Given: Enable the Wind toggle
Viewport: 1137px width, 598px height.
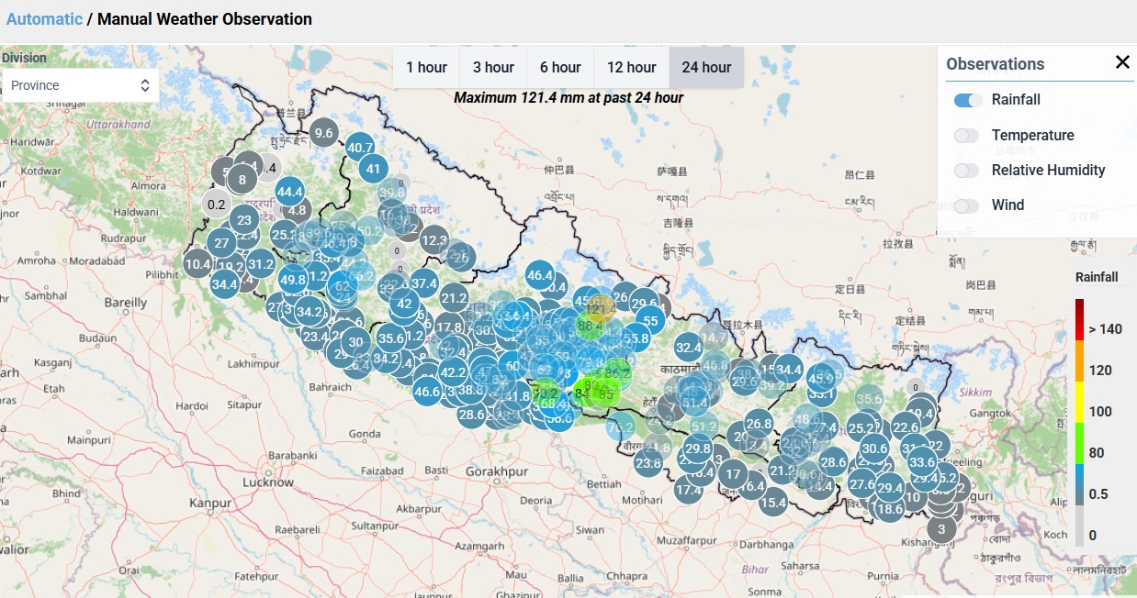Looking at the screenshot, I should coord(968,205).
